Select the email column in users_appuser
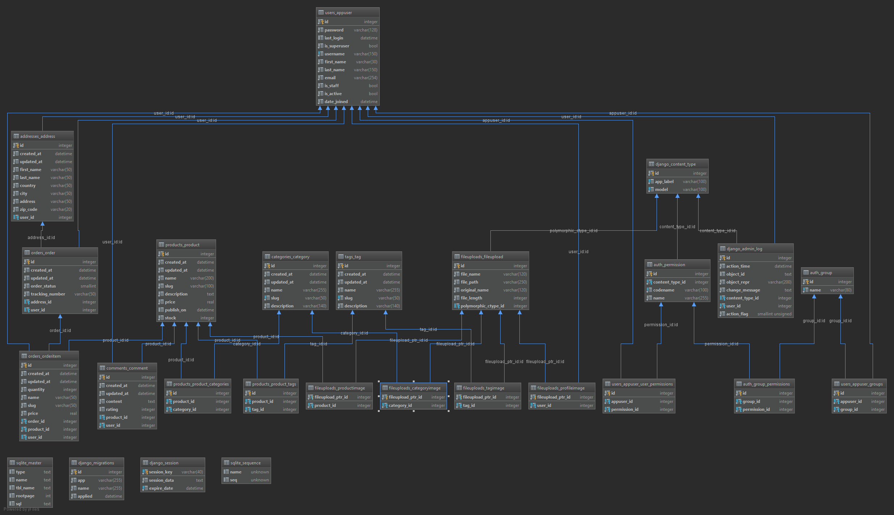 click(330, 78)
